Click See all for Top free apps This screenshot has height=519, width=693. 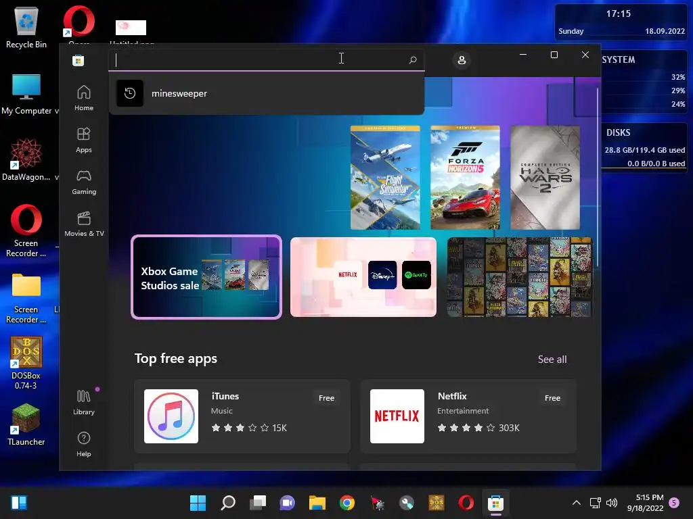pyautogui.click(x=552, y=360)
